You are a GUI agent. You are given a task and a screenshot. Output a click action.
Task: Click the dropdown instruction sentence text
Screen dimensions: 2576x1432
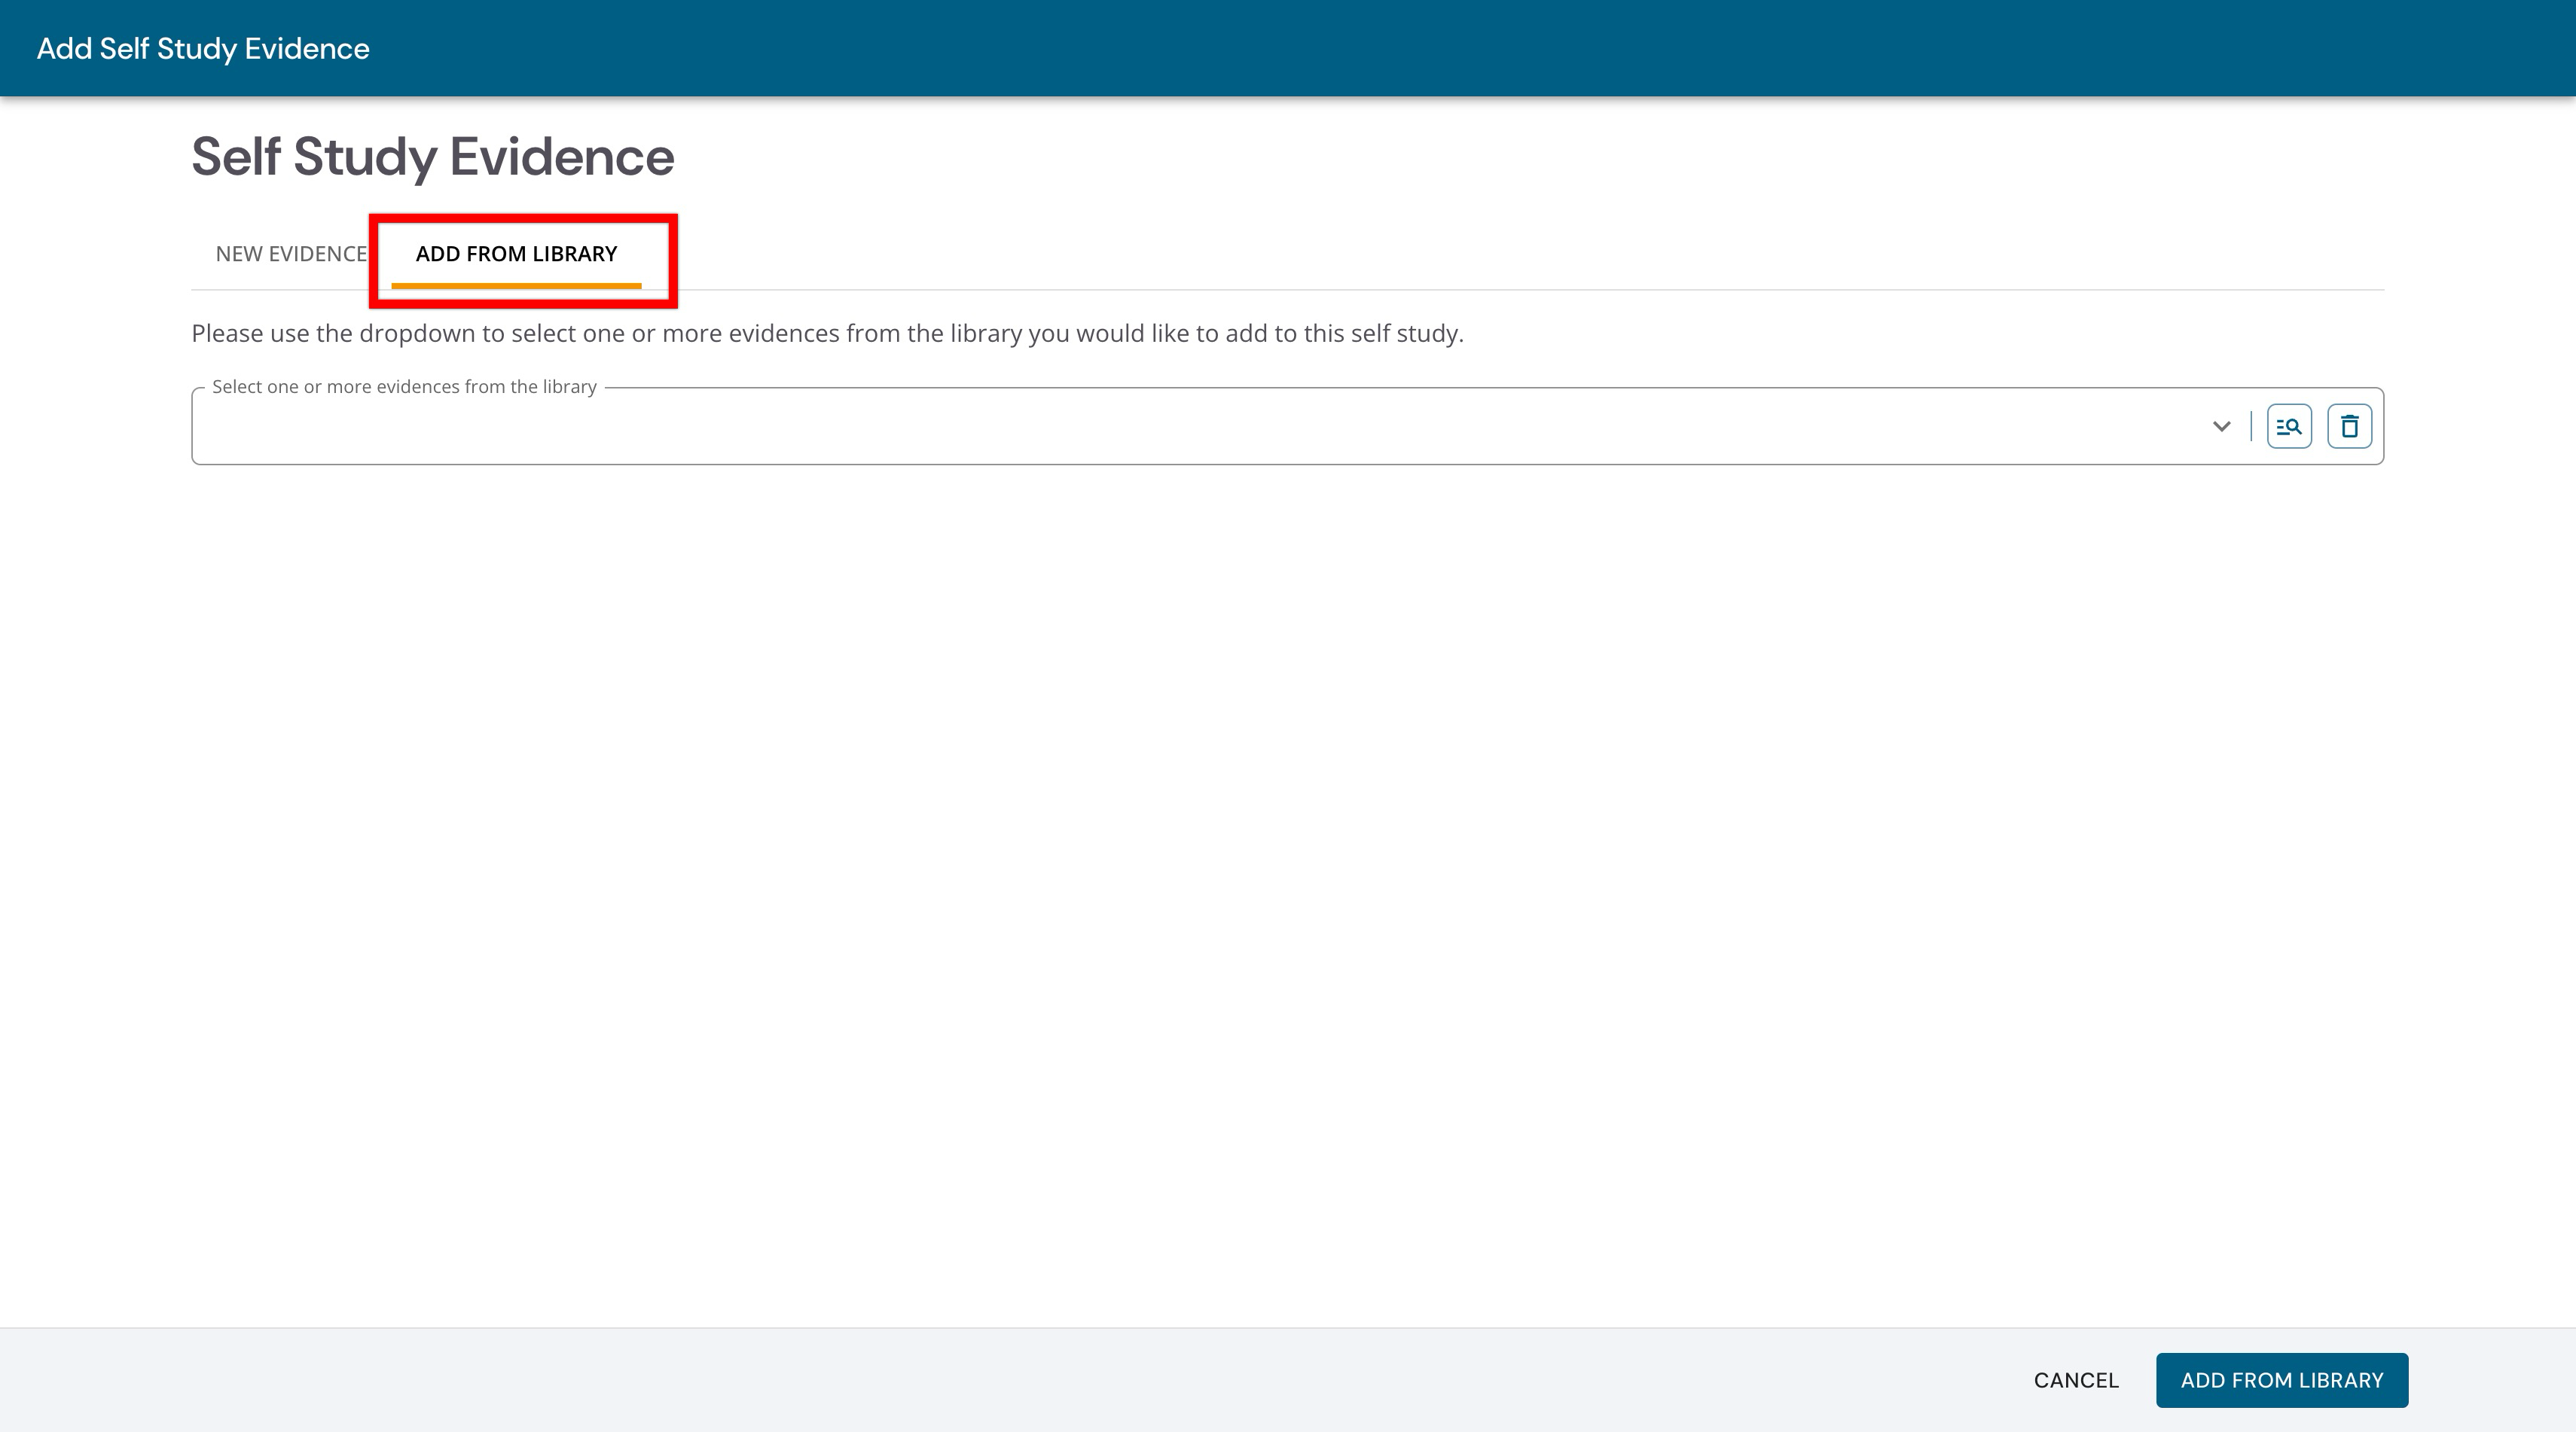coord(827,333)
